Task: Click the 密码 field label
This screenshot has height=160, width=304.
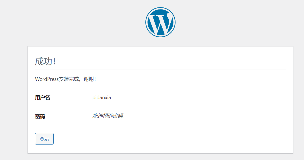Action: point(40,116)
